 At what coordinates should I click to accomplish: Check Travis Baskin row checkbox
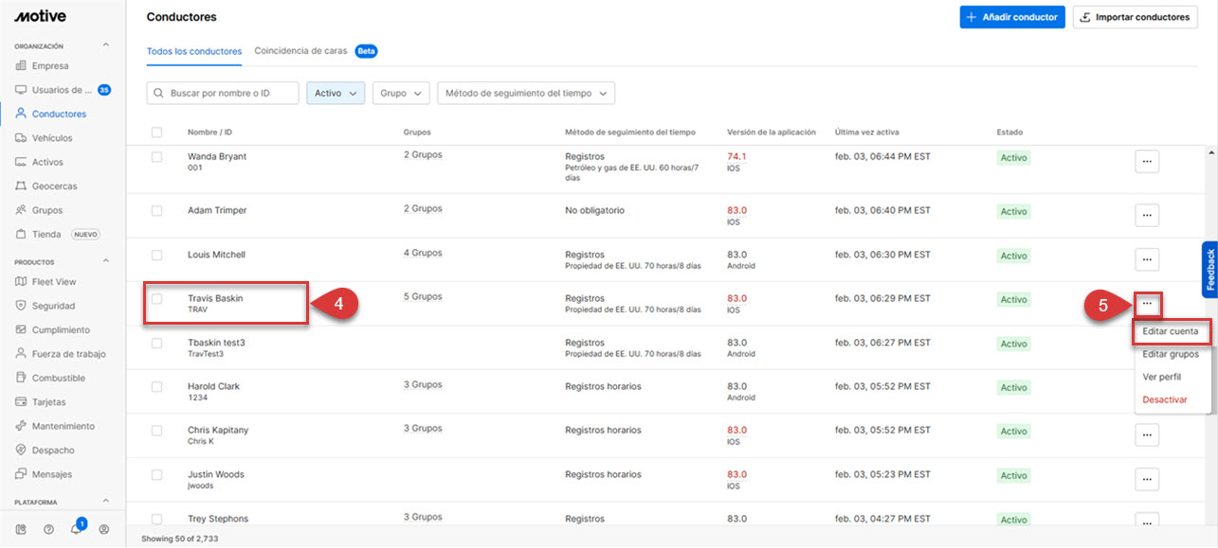coord(156,299)
